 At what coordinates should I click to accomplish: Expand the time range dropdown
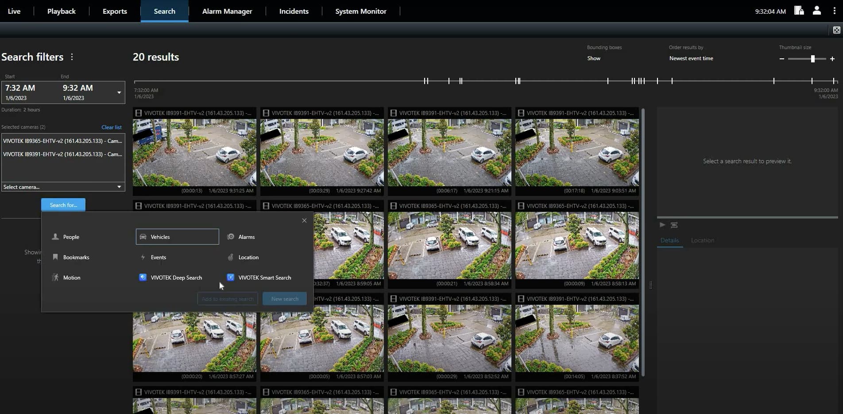click(x=119, y=92)
